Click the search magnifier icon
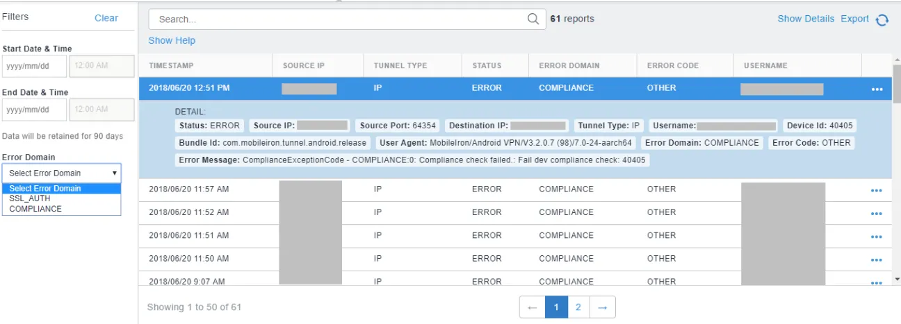Image resolution: width=901 pixels, height=324 pixels. click(x=533, y=19)
